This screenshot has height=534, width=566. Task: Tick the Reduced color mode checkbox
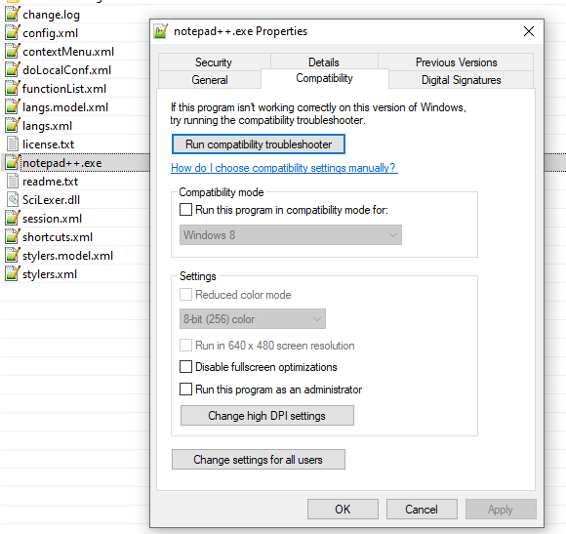(x=185, y=295)
